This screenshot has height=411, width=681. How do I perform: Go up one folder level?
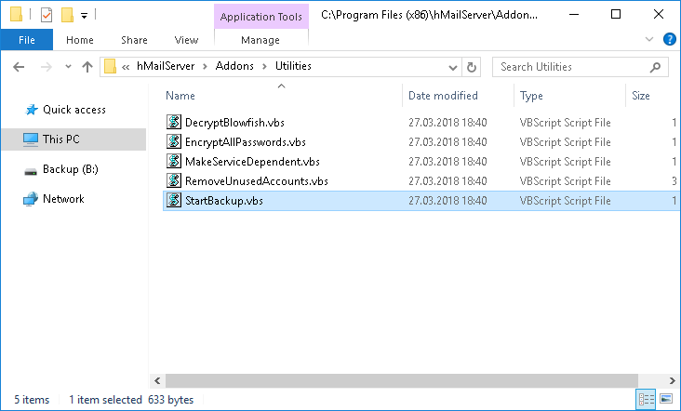coord(87,67)
